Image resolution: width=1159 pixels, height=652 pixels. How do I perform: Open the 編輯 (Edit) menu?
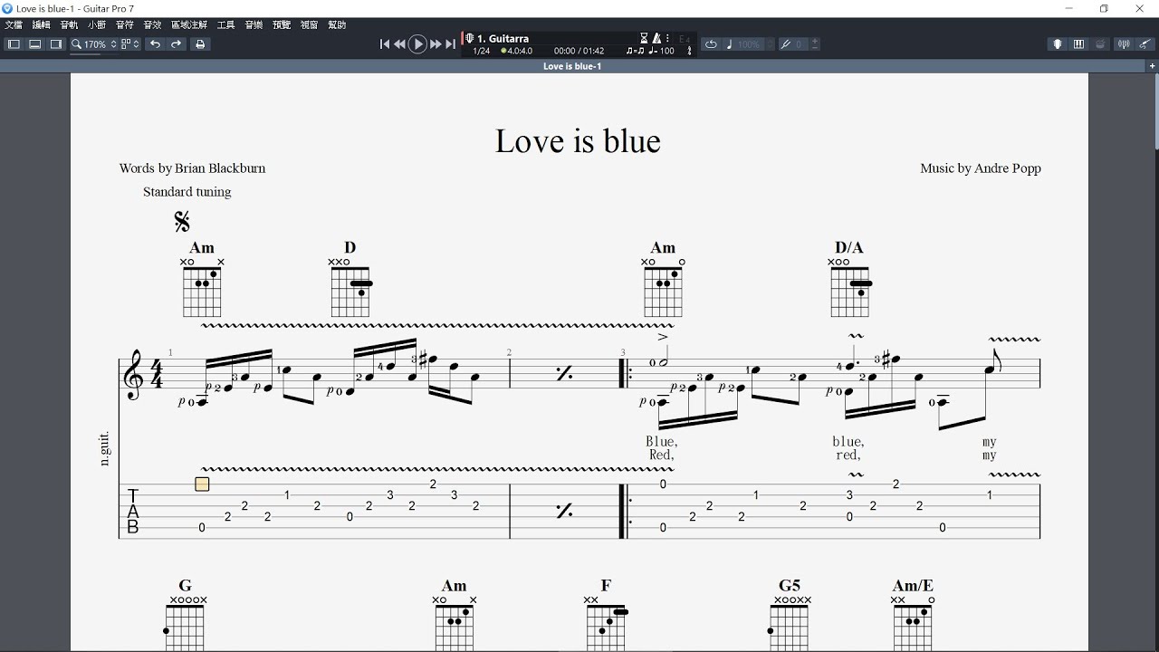(x=42, y=25)
